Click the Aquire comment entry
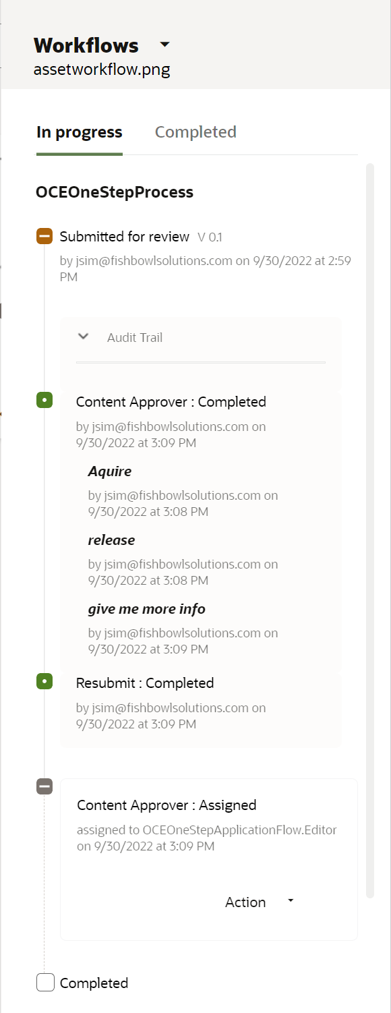The width and height of the screenshot is (391, 1013). [x=110, y=471]
